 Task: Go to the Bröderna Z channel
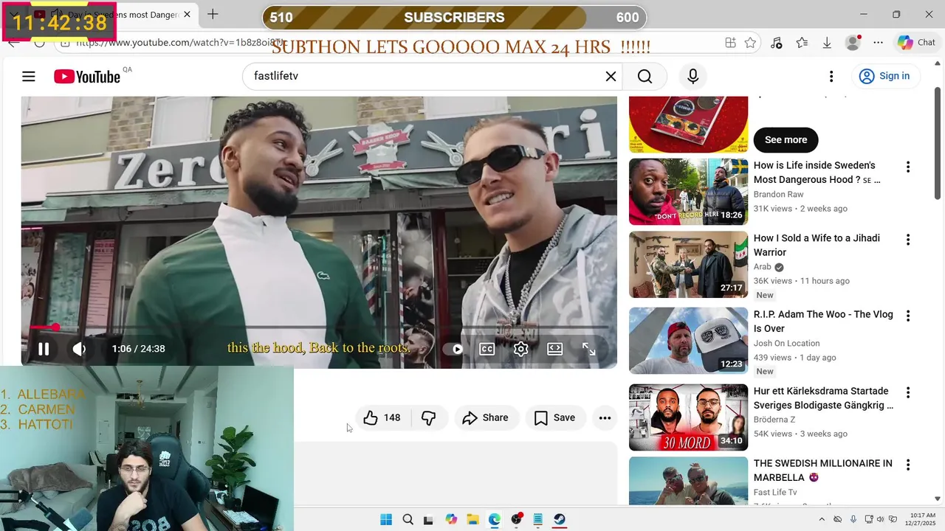(x=774, y=420)
